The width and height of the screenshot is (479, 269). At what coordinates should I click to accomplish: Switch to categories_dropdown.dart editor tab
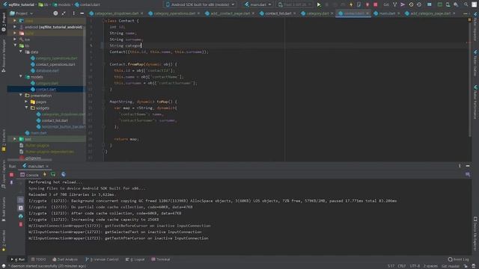(116, 13)
